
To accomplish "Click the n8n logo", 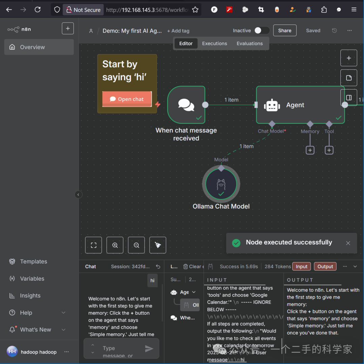I will coord(19,29).
